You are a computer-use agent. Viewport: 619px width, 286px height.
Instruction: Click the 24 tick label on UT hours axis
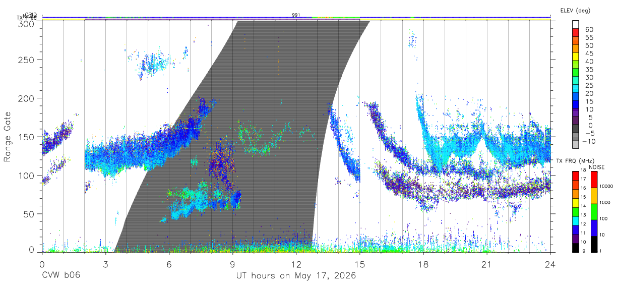[x=550, y=264]
